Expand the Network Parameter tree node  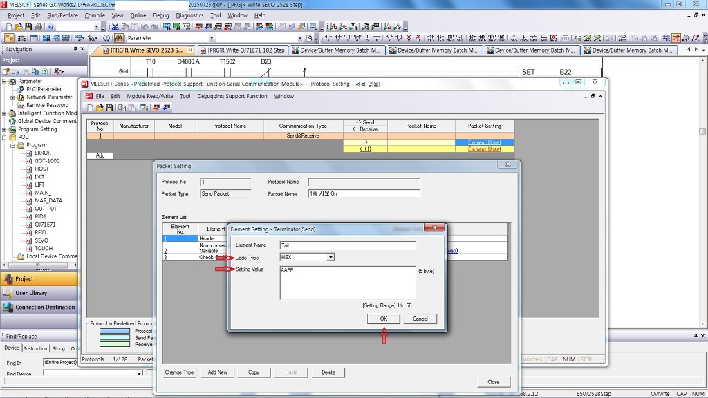point(12,97)
